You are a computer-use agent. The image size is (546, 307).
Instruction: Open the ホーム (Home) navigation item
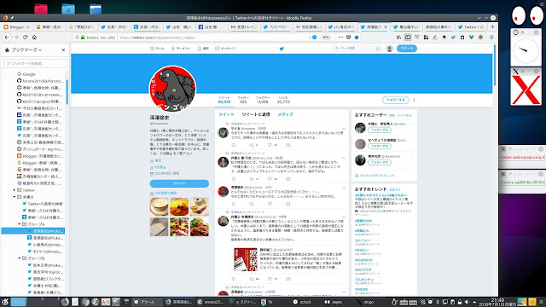click(157, 49)
